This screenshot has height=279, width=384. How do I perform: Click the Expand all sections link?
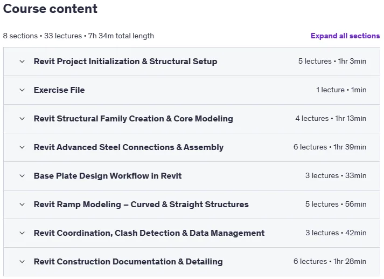(345, 36)
